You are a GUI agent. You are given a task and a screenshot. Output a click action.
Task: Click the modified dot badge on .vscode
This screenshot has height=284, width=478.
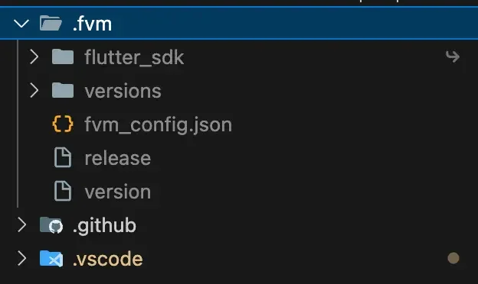click(453, 258)
